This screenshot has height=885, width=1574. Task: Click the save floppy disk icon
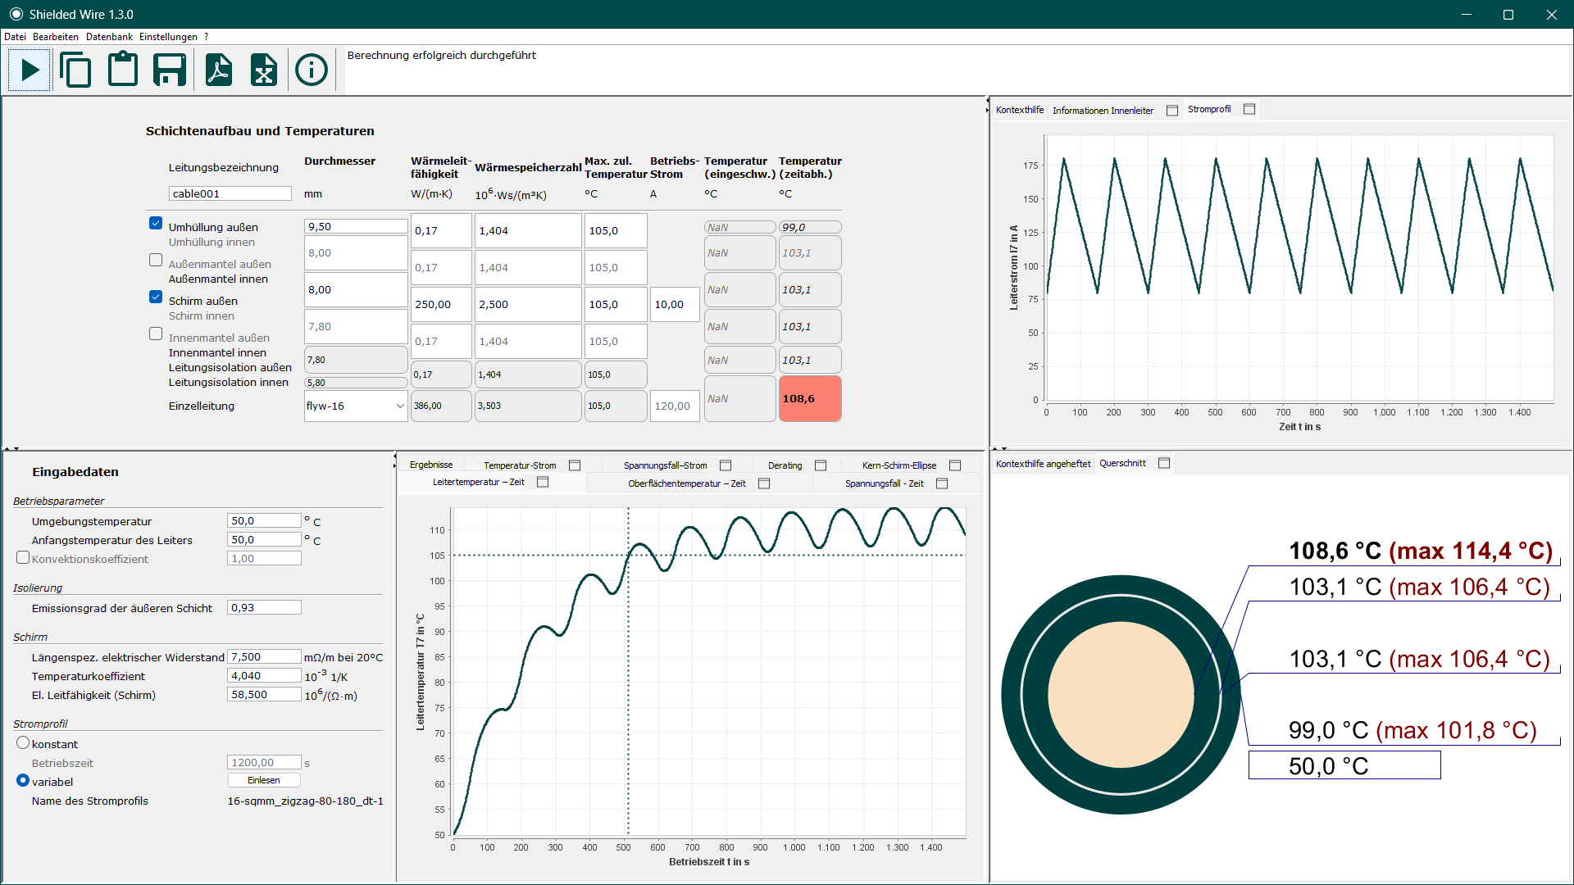170,70
